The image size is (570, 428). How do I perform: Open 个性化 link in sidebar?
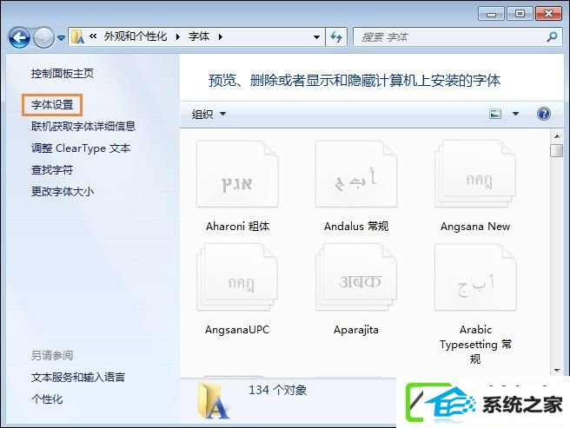click(x=47, y=399)
